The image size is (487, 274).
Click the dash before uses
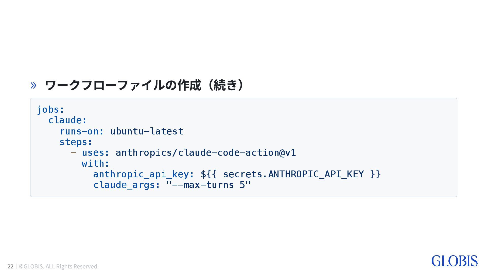point(73,153)
